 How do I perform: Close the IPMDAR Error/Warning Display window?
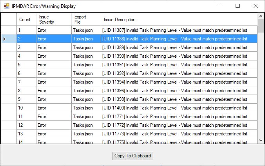coord(256,6)
